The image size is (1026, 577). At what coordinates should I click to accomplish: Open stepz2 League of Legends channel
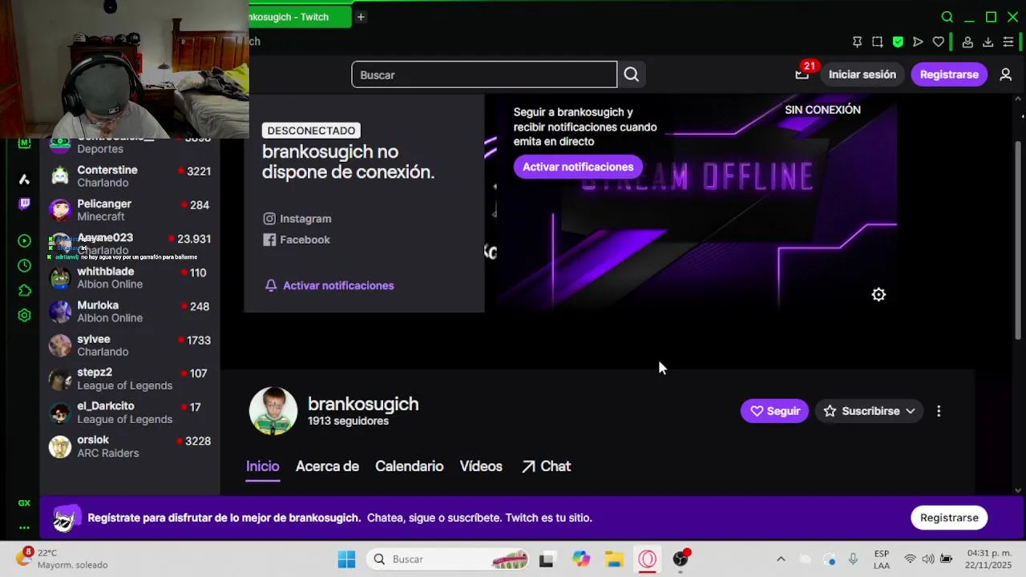(x=130, y=379)
